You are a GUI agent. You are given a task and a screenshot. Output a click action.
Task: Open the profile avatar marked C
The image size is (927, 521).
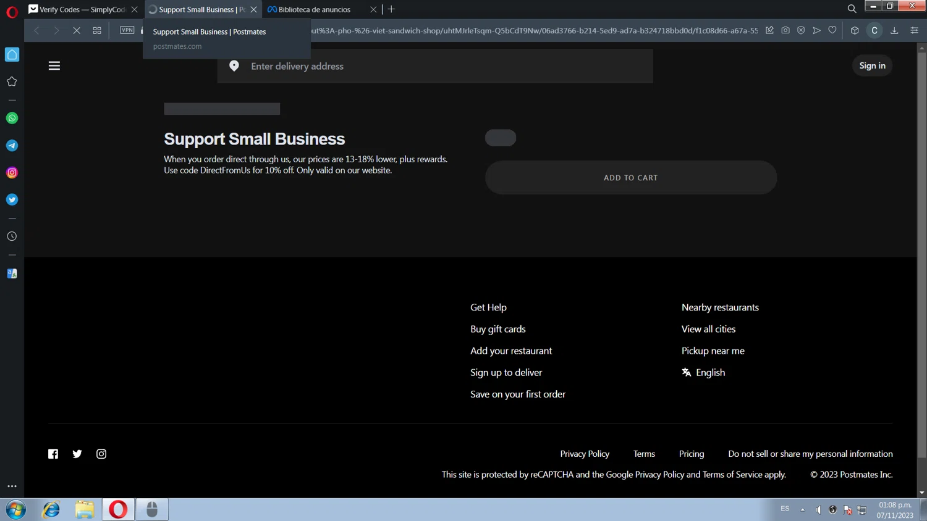pyautogui.click(x=874, y=30)
